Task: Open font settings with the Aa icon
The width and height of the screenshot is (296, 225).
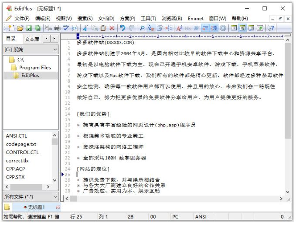Action: 179,28
